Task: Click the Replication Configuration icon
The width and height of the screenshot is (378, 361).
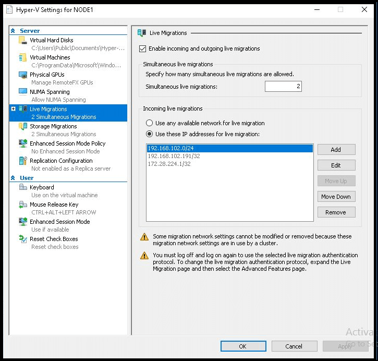Action: [x=22, y=161]
